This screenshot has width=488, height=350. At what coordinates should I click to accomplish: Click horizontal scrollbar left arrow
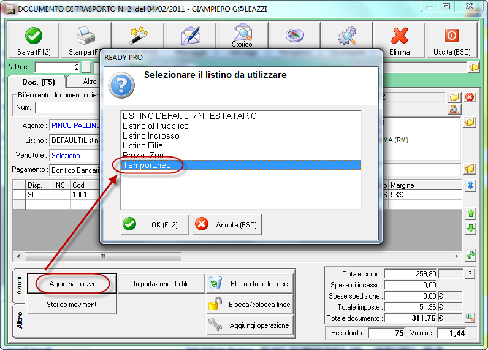(18, 256)
